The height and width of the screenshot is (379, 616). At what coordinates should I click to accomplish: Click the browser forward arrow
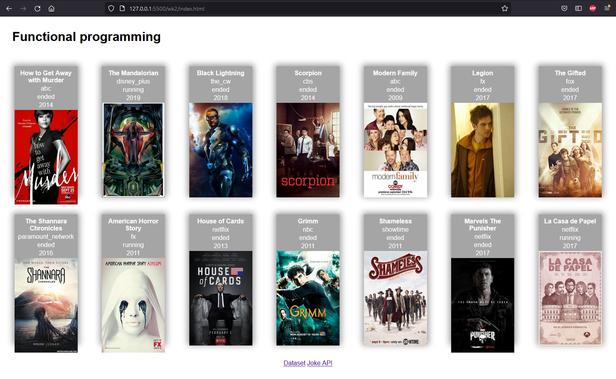pos(23,8)
